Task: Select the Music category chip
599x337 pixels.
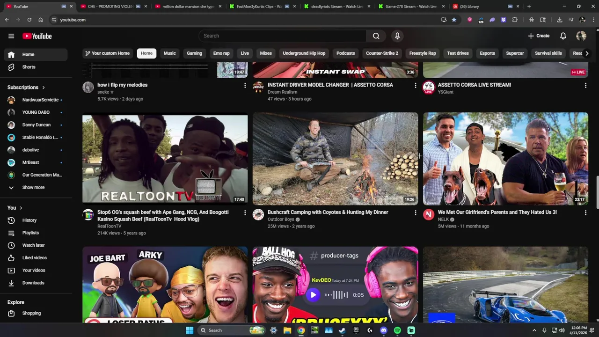Action: (170, 53)
